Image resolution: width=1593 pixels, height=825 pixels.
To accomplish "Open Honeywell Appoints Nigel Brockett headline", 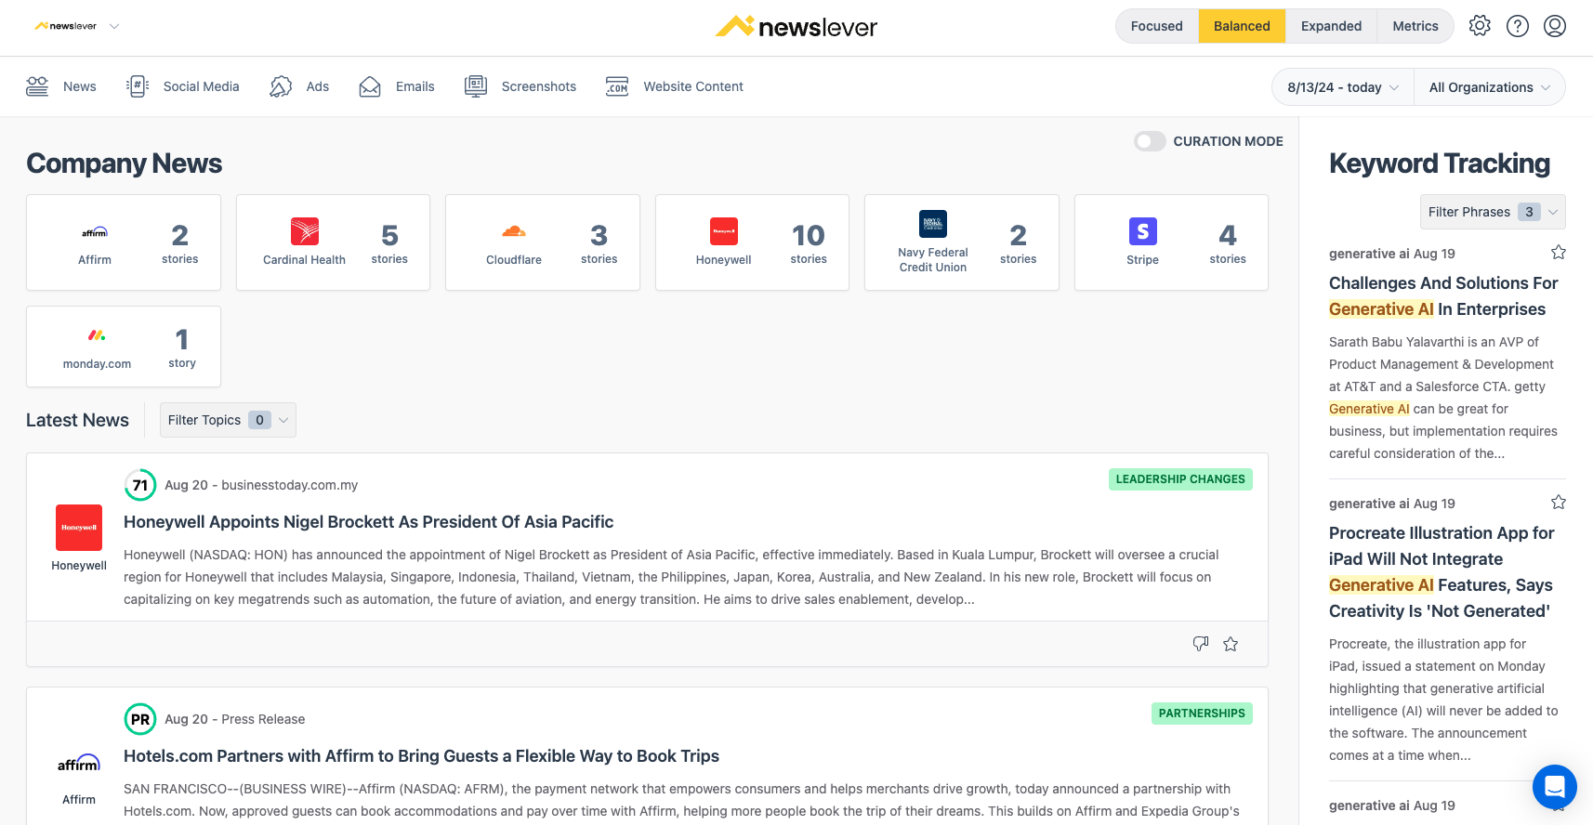I will [369, 522].
